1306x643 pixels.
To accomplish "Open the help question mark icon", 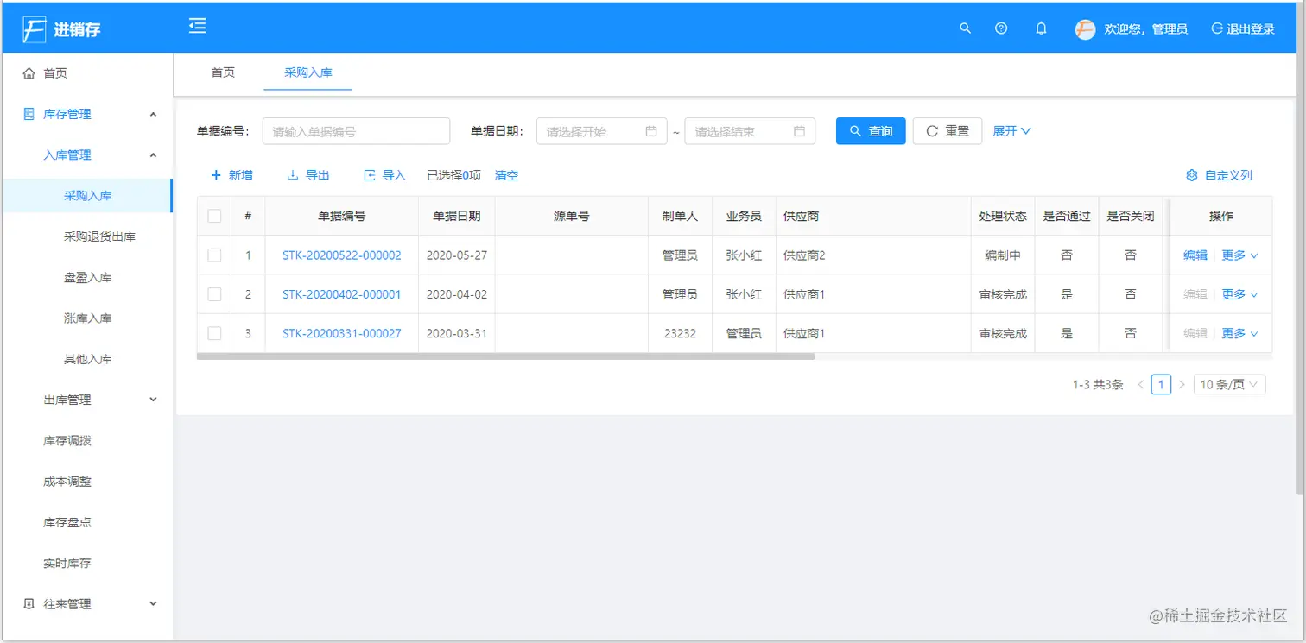I will coord(1001,28).
